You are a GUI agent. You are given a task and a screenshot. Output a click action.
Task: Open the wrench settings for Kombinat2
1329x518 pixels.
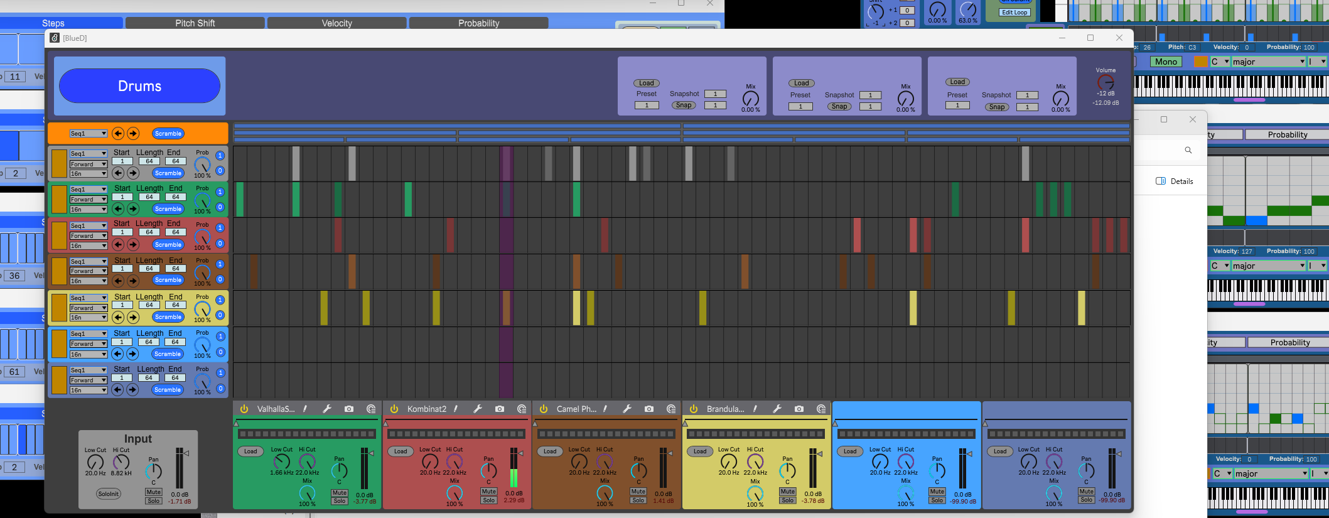478,409
